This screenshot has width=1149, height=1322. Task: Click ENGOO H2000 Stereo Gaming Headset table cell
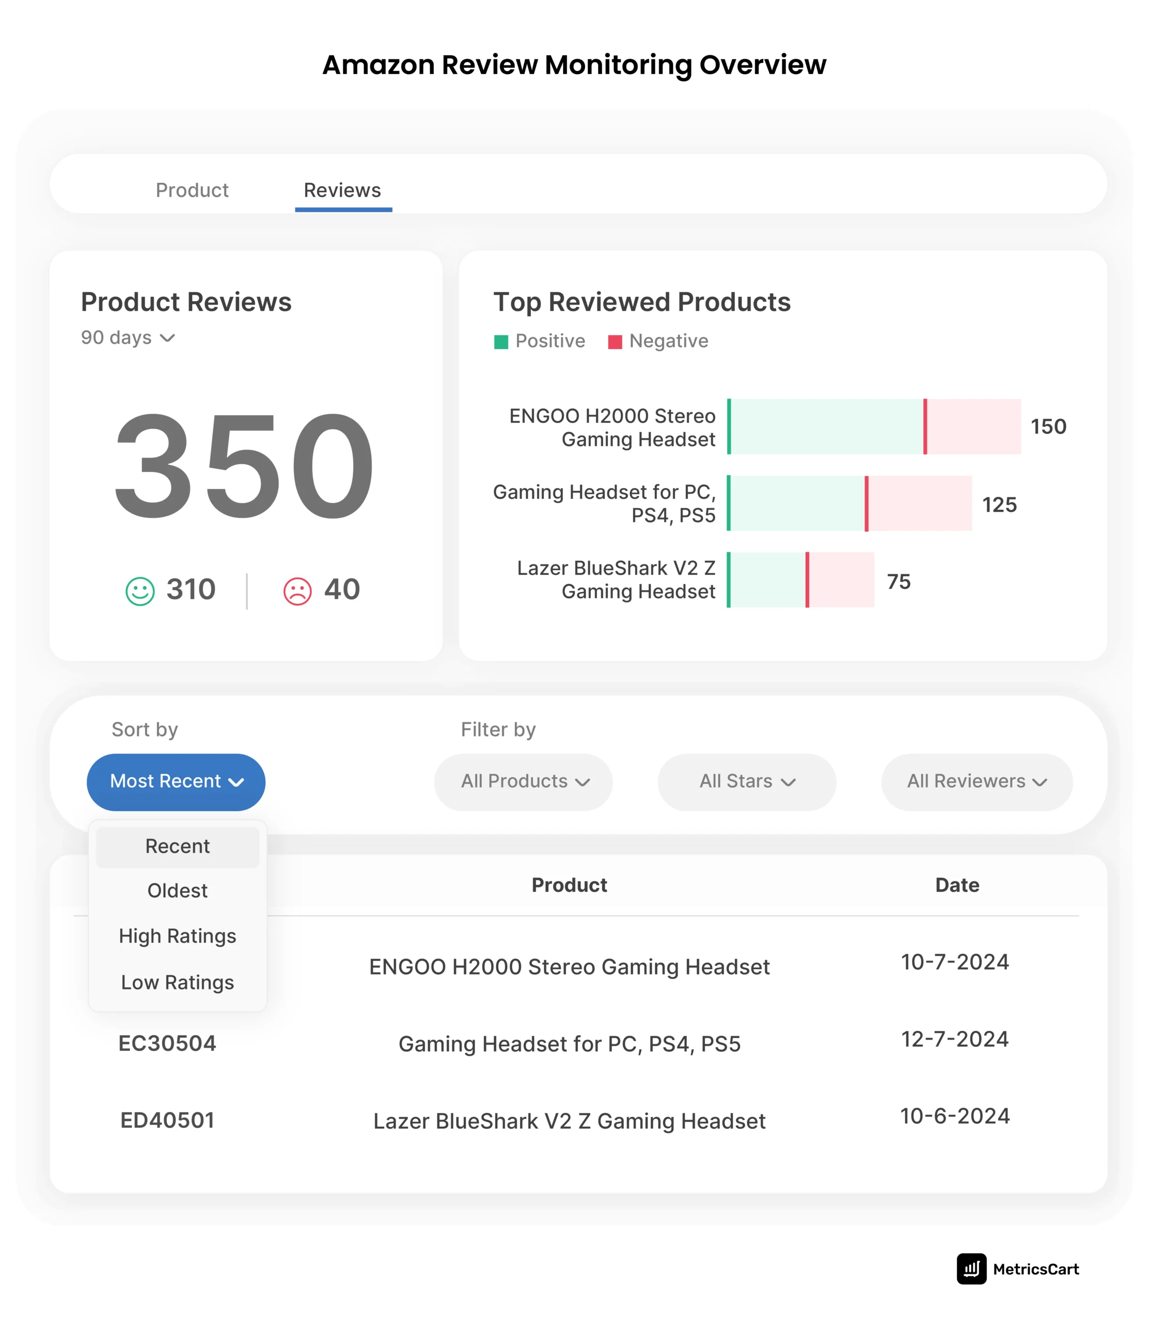point(570,967)
